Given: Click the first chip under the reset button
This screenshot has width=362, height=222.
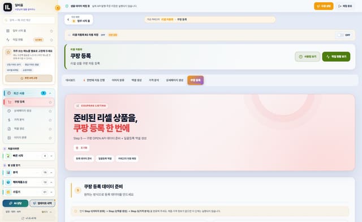Looking at the screenshot, I should click(x=84, y=159).
